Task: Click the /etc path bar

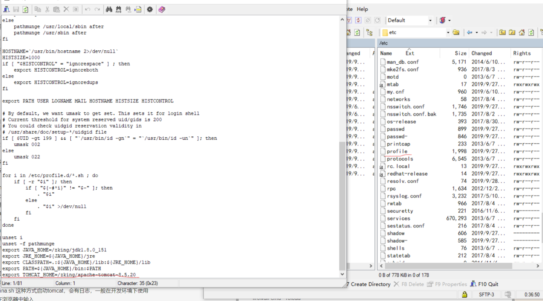Action: [x=460, y=43]
